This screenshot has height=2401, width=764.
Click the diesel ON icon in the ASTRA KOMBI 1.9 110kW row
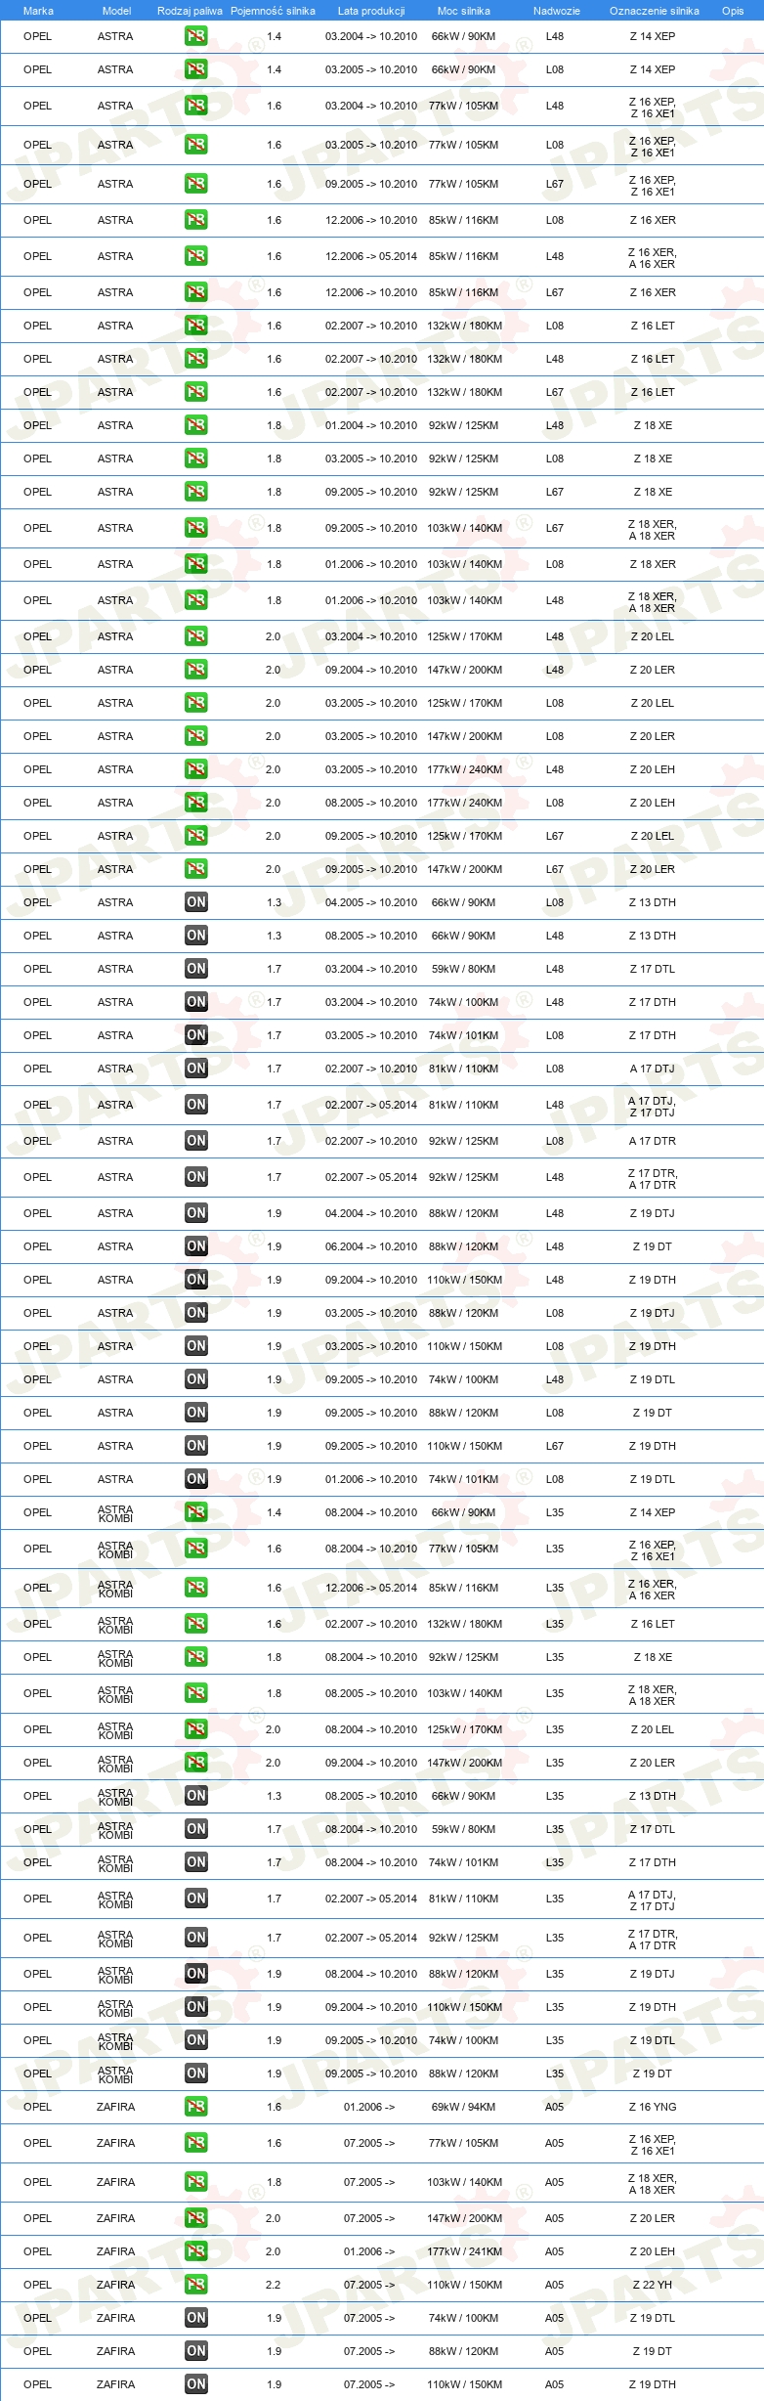click(x=195, y=2007)
